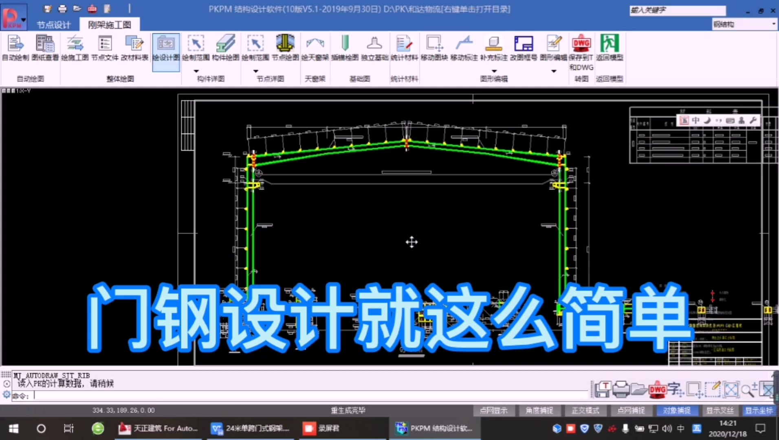Image resolution: width=779 pixels, height=440 pixels.
Task: Open 图纸查看 drawing viewer
Action: pos(45,48)
